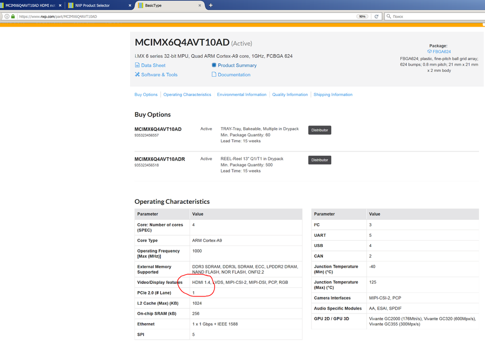
Task: Jump to Shipping Information section
Action: click(x=333, y=95)
